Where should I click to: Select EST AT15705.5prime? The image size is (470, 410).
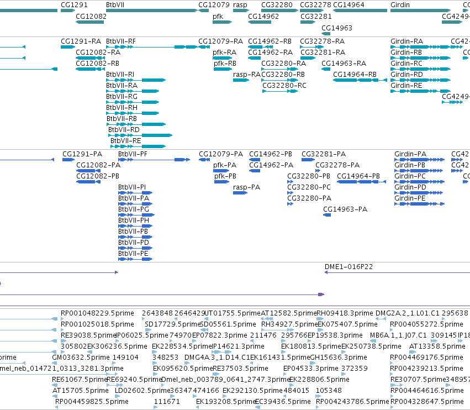[80, 391]
